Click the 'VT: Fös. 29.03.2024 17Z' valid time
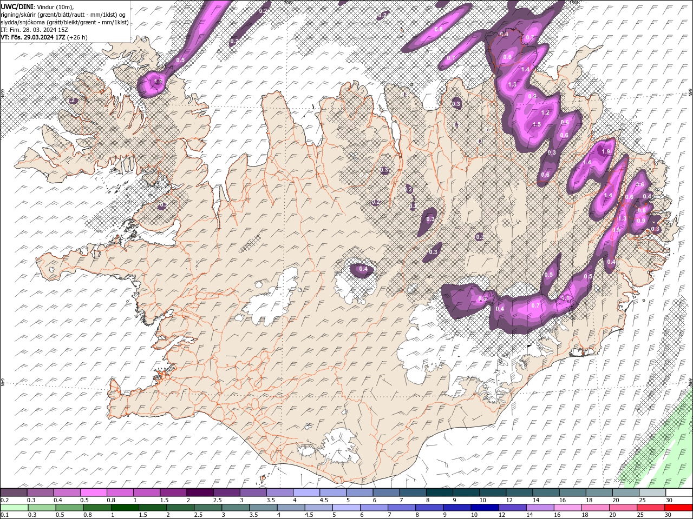Screen dimensions: 693x519 pyautogui.click(x=32, y=37)
